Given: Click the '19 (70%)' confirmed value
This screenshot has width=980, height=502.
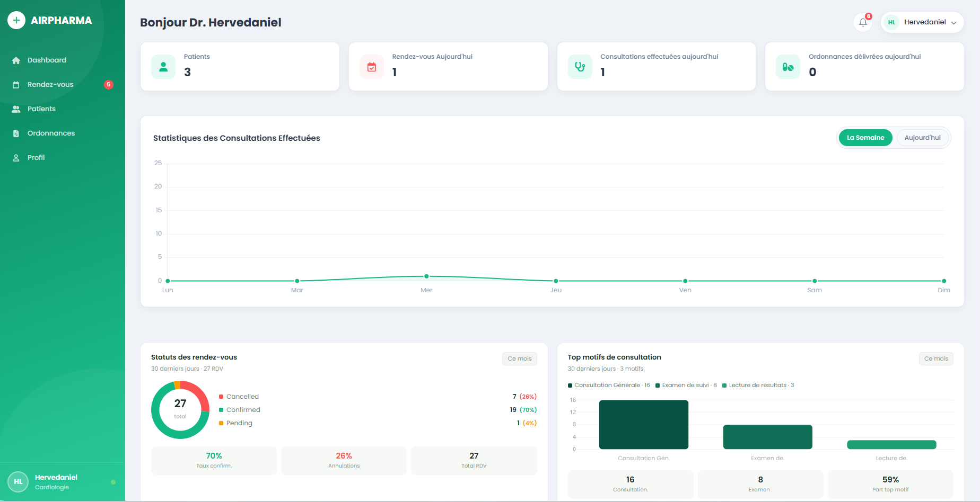Looking at the screenshot, I should (x=523, y=410).
